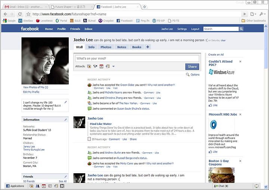Screen dimensions: 269x190
Task: Click the Facebook Search field
Action: pyautogui.click(x=221, y=29)
